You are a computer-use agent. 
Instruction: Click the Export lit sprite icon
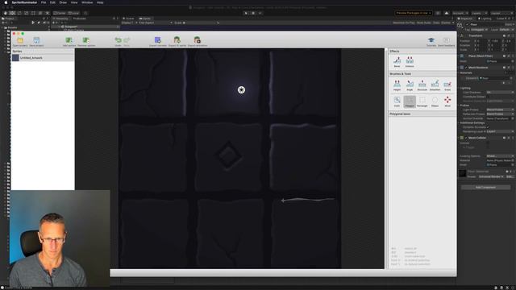tap(177, 41)
